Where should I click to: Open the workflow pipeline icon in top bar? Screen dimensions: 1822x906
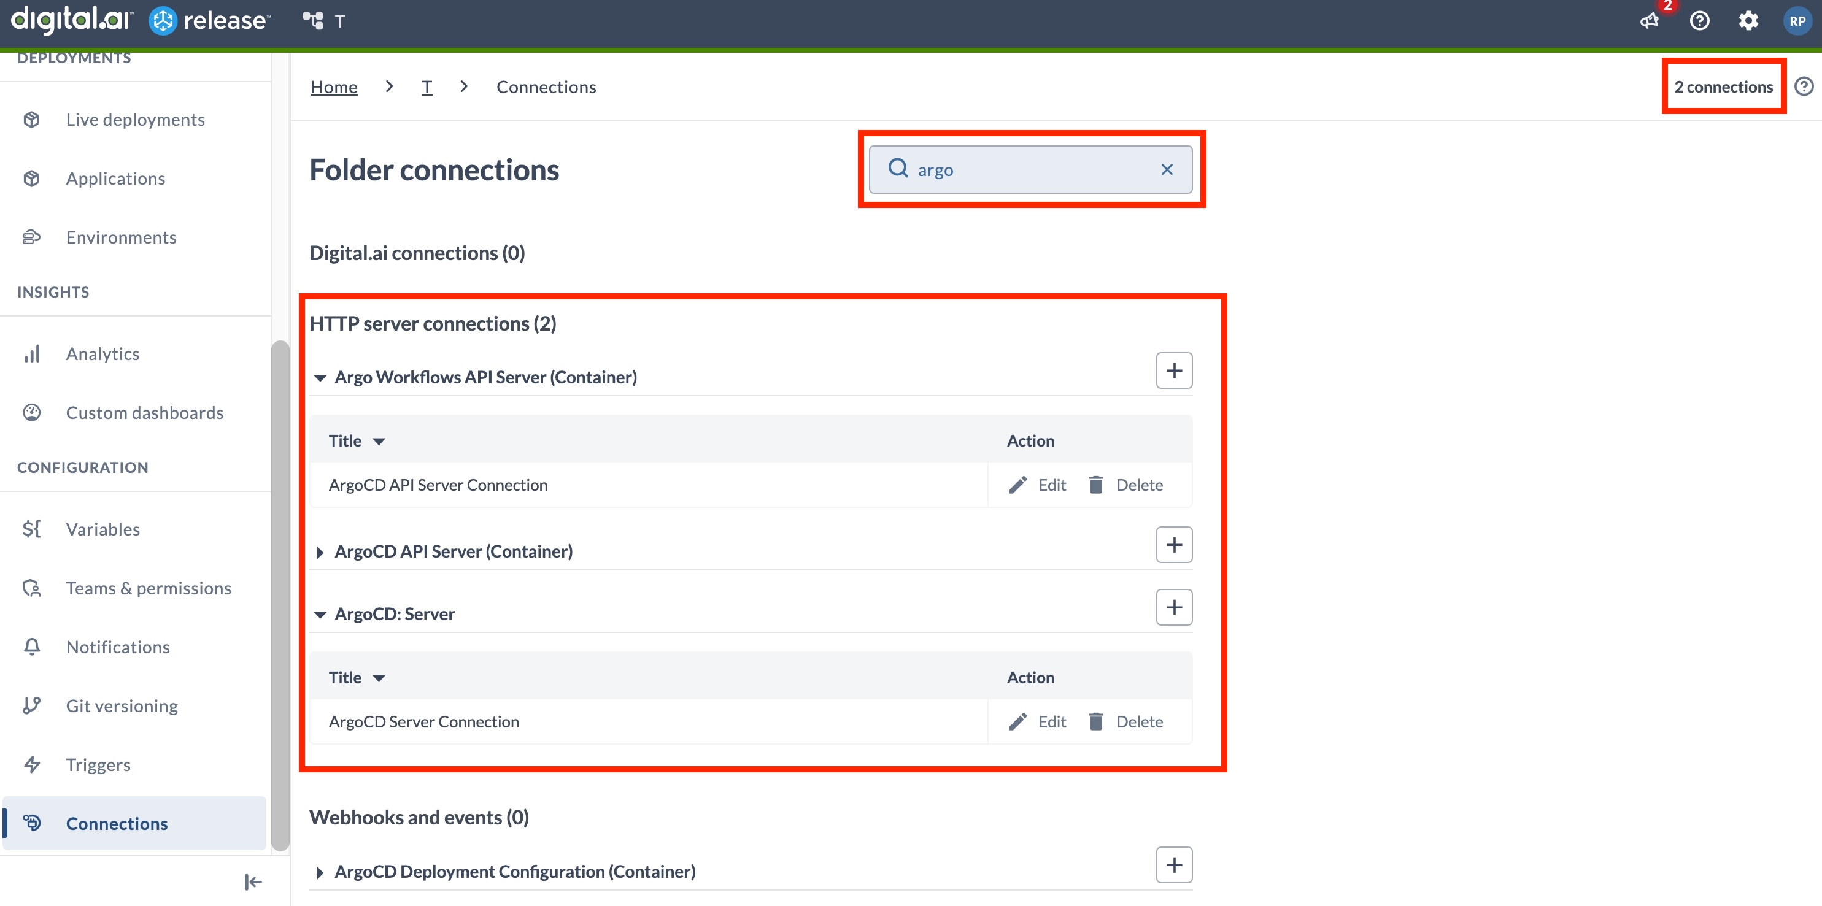[314, 20]
